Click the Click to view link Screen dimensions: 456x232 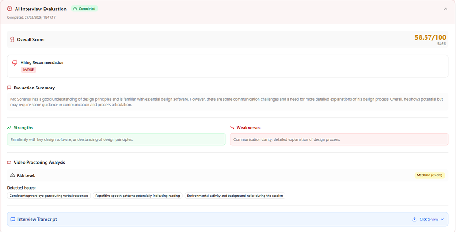[x=429, y=219]
